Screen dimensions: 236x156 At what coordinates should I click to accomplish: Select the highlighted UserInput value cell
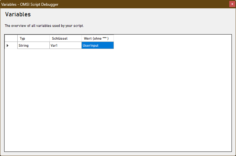point(97,46)
